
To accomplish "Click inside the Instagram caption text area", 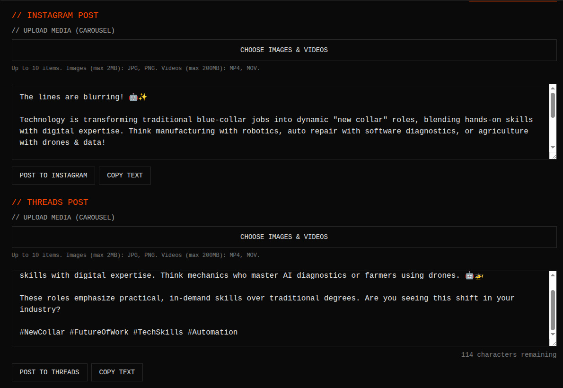I will point(237,121).
